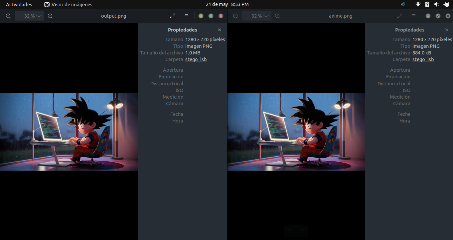Click 1280 × 720 píxeles in anime.png properties
The height and width of the screenshot is (240, 453).
(x=432, y=40)
